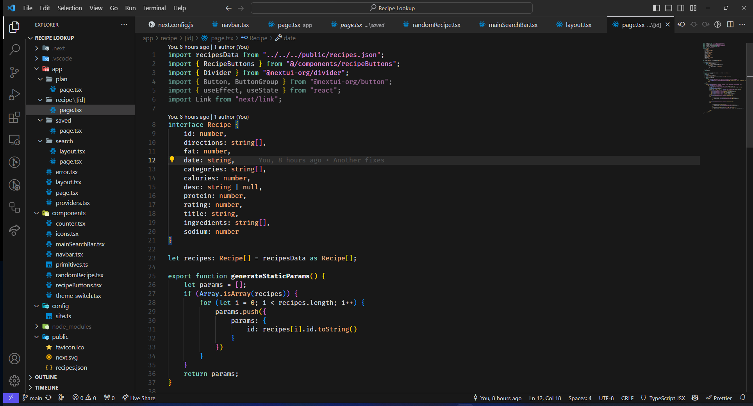753x406 pixels.
Task: Open the Source Control view
Action: pyautogui.click(x=14, y=72)
